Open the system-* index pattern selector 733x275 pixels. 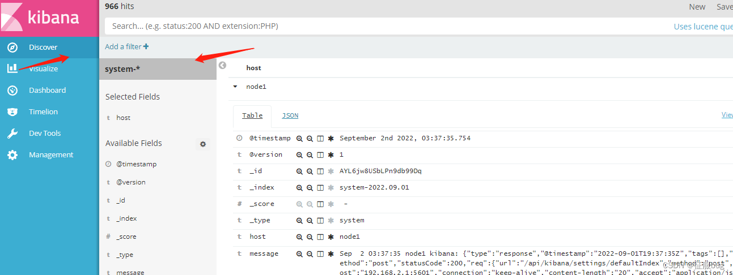pyautogui.click(x=158, y=69)
